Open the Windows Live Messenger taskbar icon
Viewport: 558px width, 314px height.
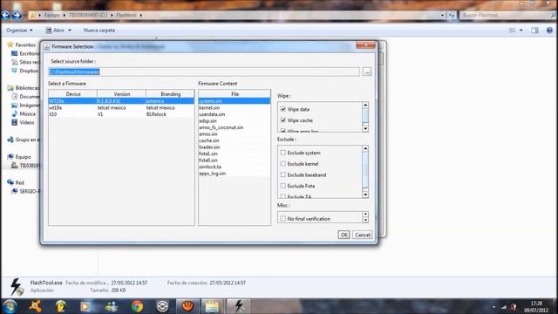click(112, 306)
